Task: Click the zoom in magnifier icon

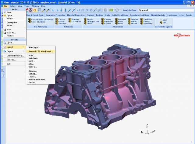Action: [44, 10]
